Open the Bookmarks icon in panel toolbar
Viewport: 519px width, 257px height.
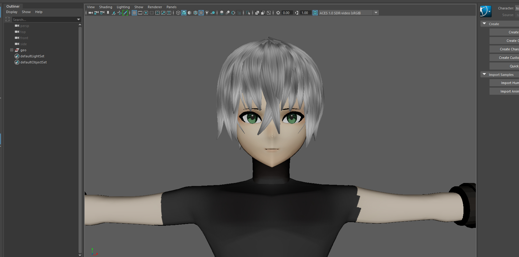click(x=108, y=13)
